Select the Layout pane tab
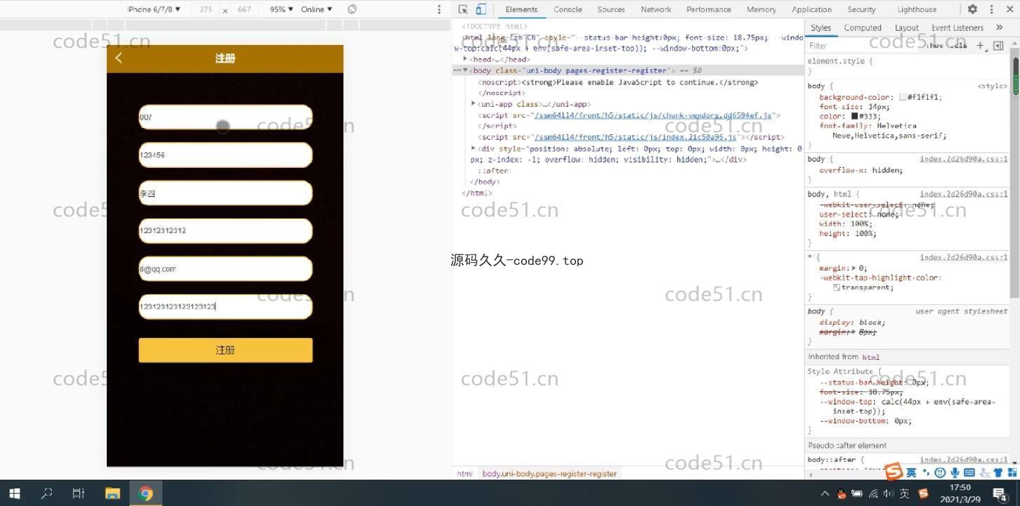This screenshot has height=506, width=1020. tap(906, 27)
